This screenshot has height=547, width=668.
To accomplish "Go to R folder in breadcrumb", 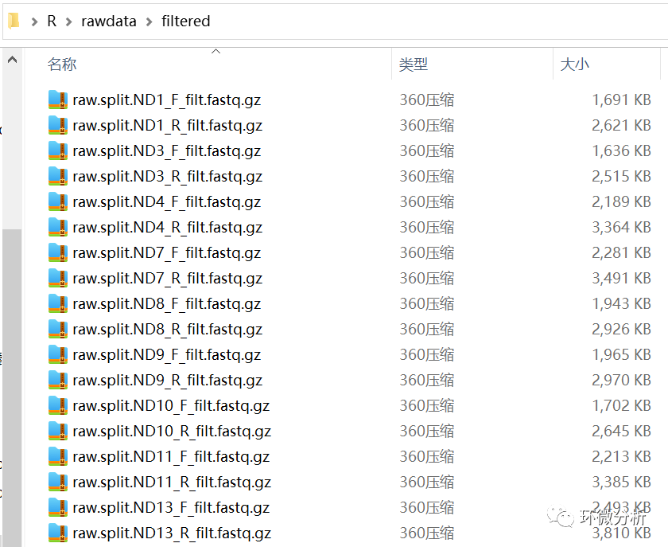I will pos(52,21).
